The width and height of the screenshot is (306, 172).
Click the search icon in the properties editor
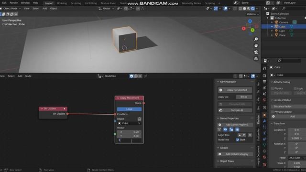tap(279, 61)
